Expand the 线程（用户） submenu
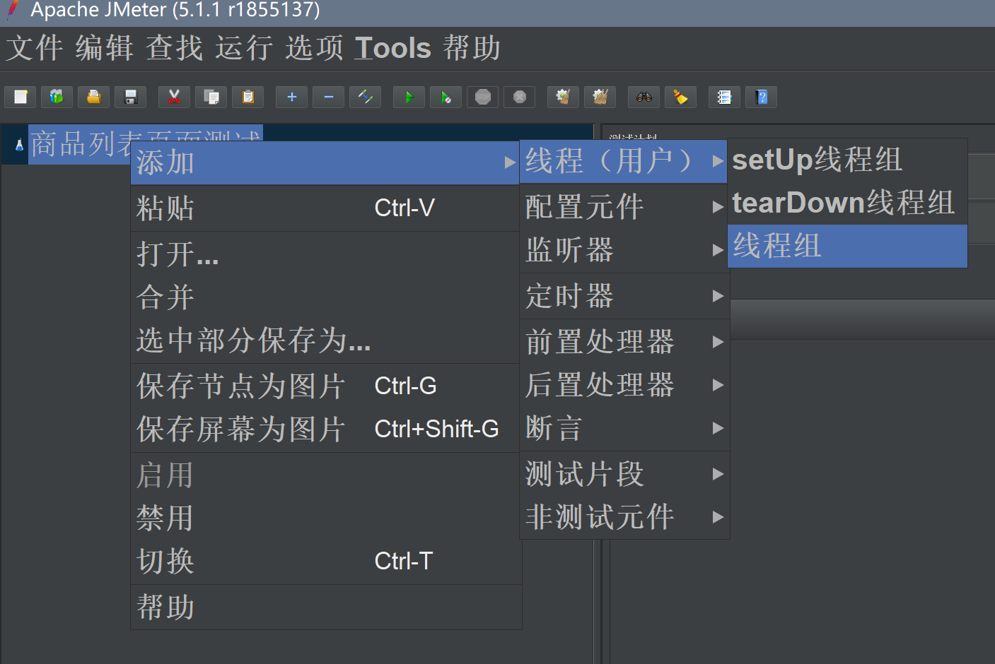This screenshot has height=664, width=995. [x=624, y=161]
